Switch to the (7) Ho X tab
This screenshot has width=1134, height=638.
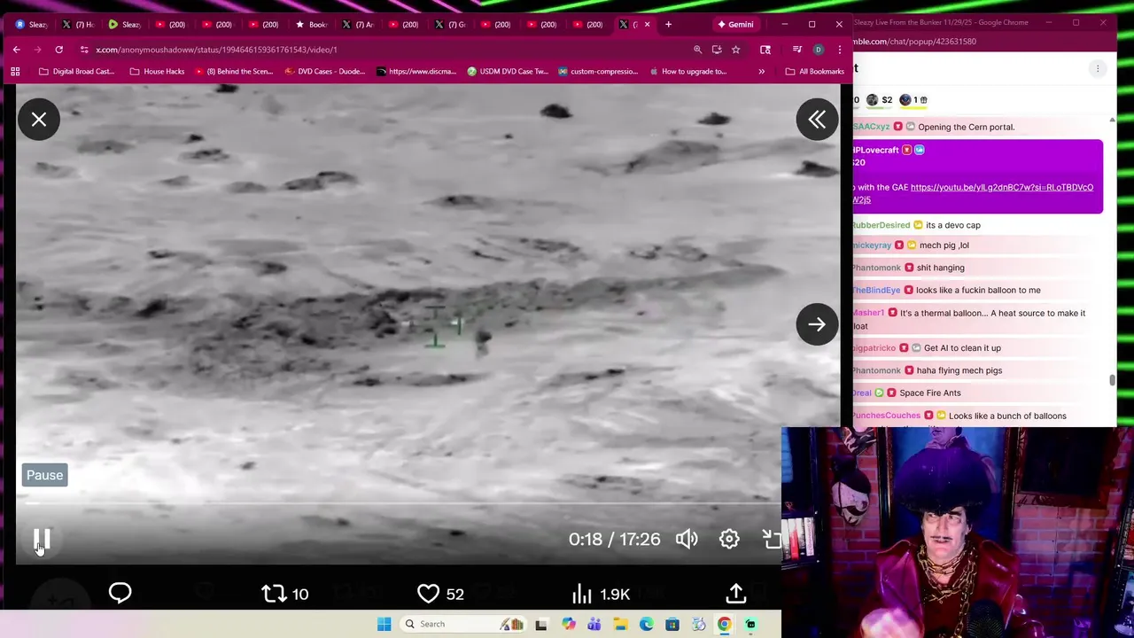pyautogui.click(x=77, y=24)
